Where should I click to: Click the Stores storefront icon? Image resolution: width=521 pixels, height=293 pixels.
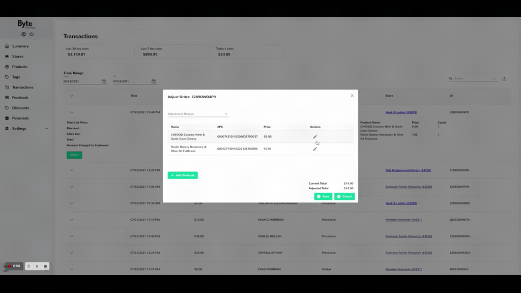coord(7,56)
